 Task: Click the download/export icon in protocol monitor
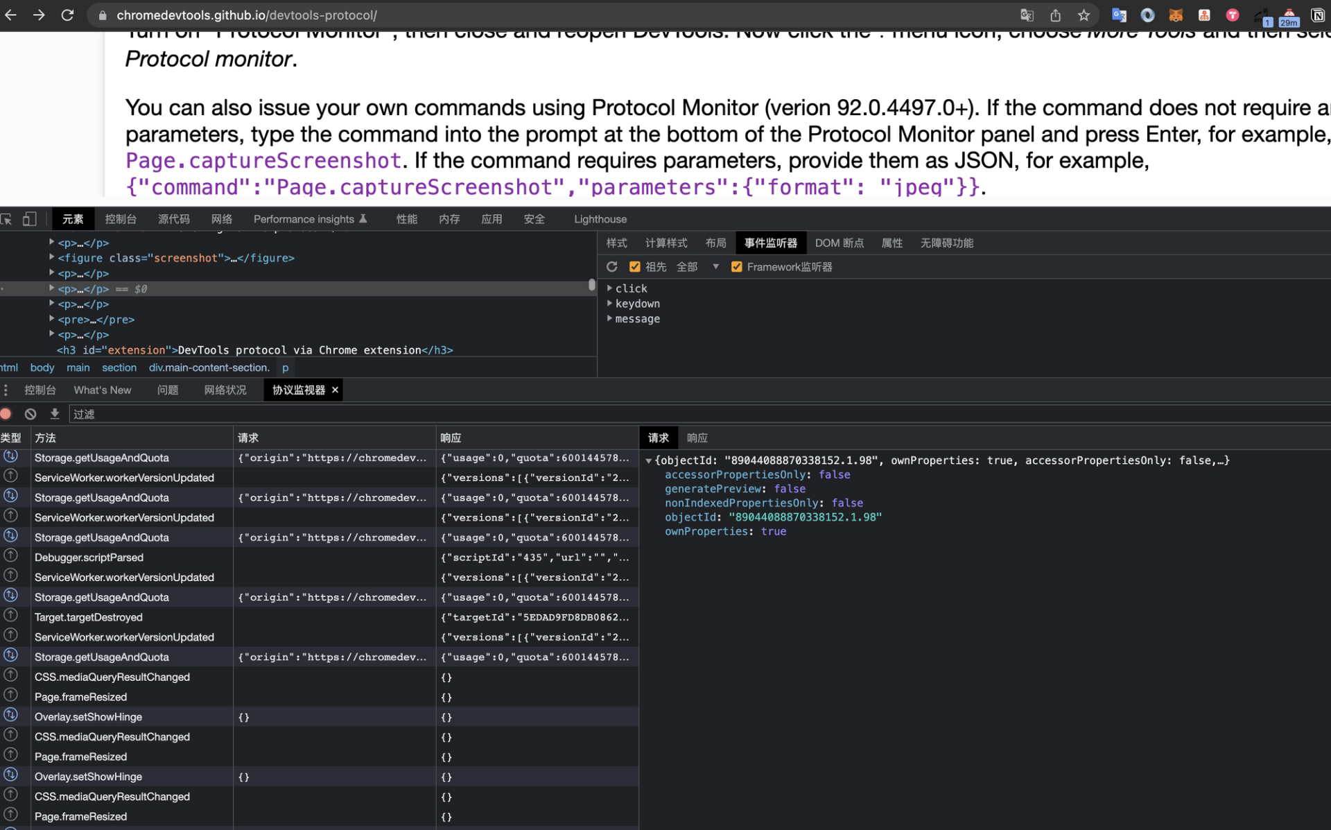[53, 413]
